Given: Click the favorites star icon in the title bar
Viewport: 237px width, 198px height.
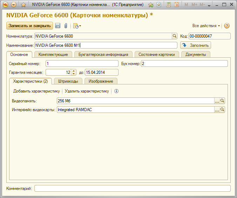Looking at the screenshot, I should [x=23, y=5].
